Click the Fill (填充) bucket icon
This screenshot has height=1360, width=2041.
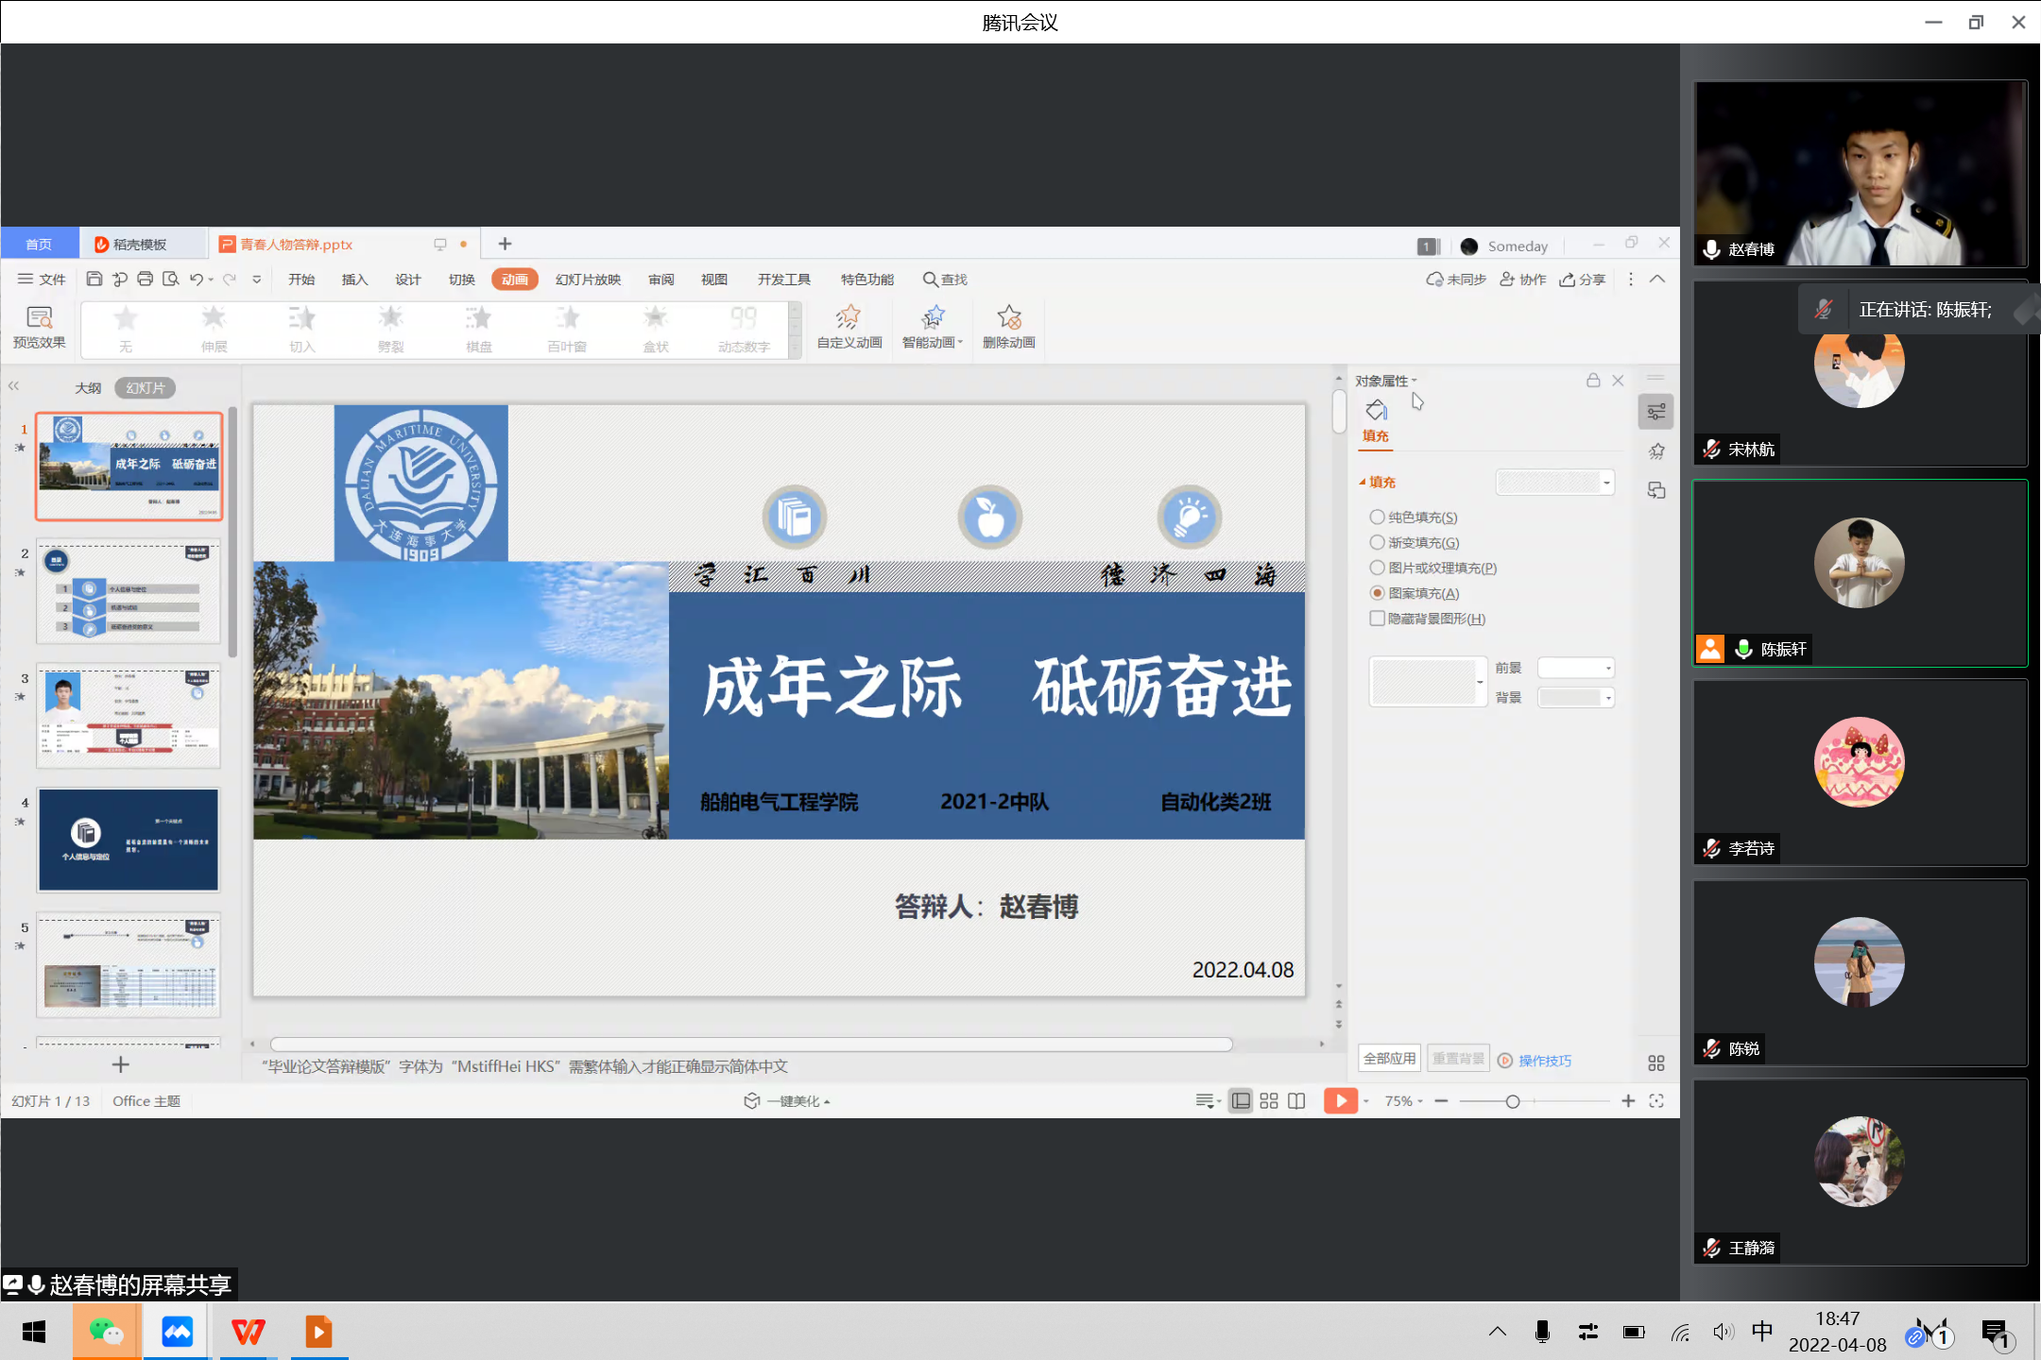click(1376, 411)
